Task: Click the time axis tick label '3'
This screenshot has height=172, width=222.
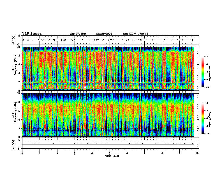Action: pyautogui.click(x=75, y=153)
